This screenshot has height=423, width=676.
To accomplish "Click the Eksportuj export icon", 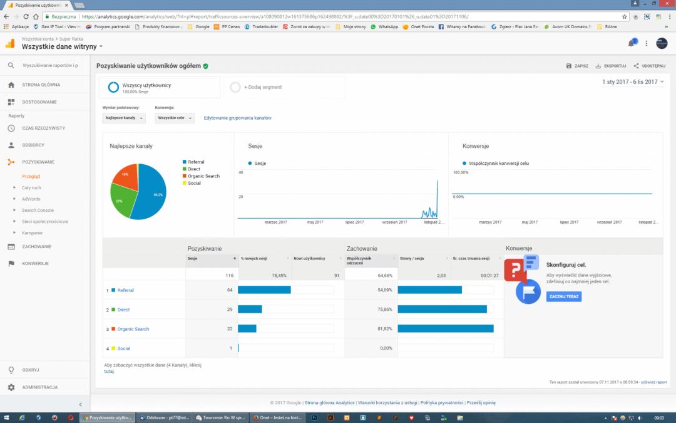I will (x=598, y=66).
